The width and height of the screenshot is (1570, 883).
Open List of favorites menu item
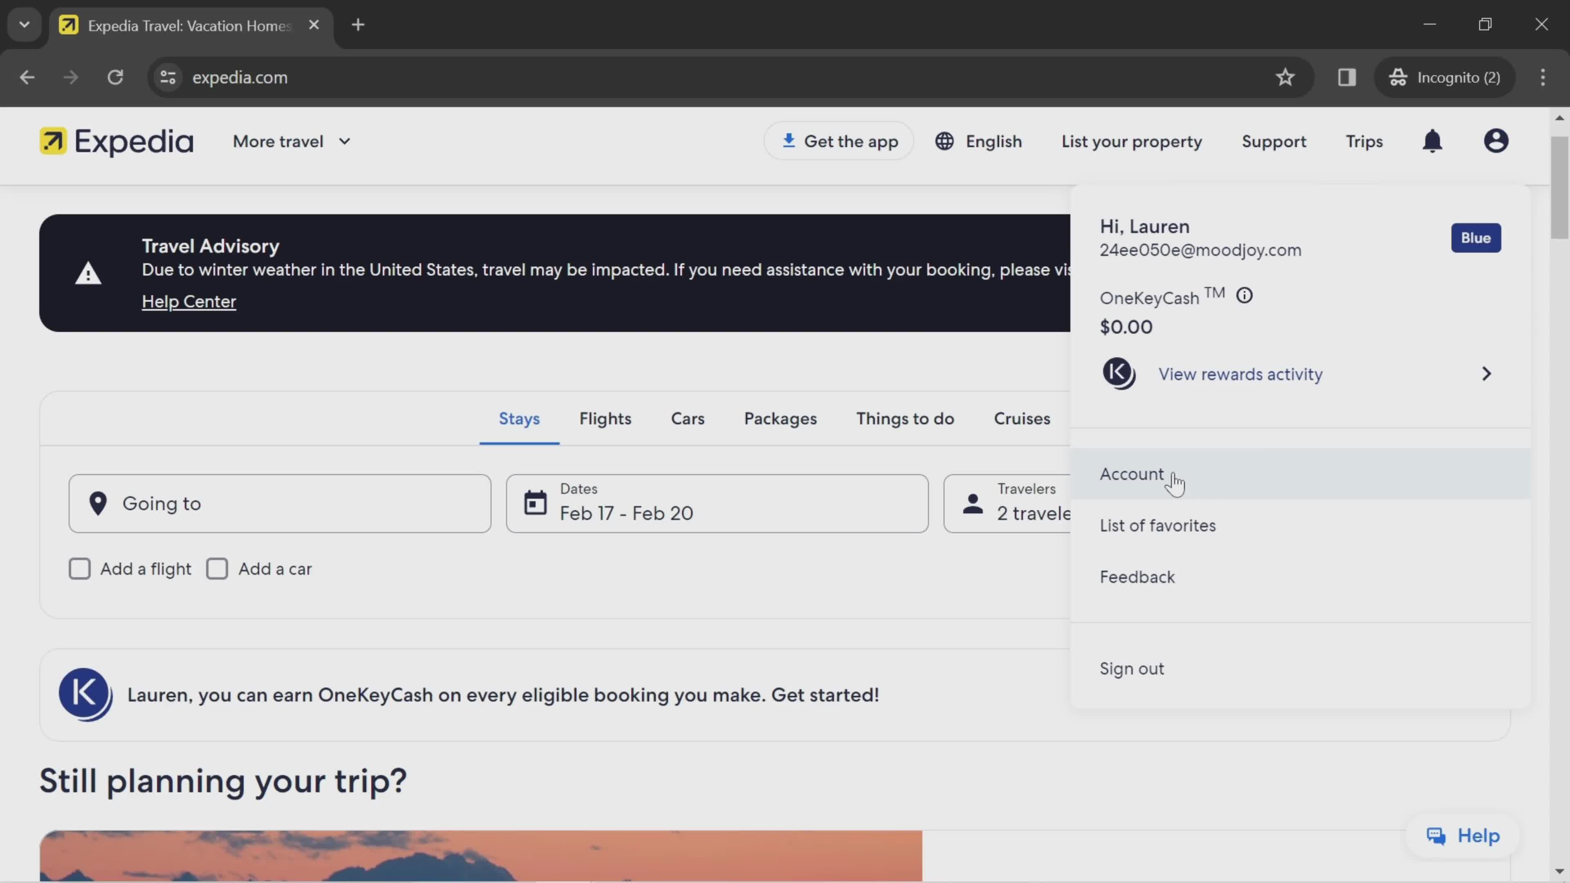point(1301,525)
